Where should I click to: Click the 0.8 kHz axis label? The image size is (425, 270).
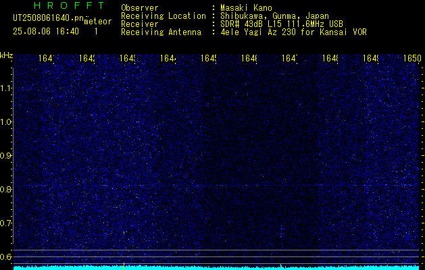point(5,189)
